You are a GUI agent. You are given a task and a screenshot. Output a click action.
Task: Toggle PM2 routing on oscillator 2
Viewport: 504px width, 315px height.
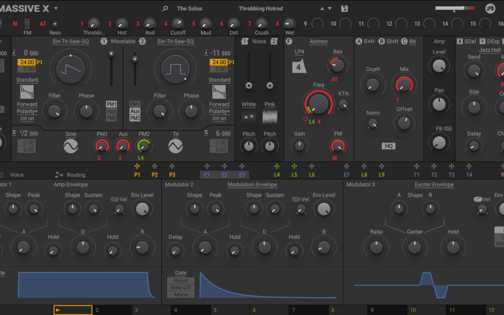click(x=135, y=118)
